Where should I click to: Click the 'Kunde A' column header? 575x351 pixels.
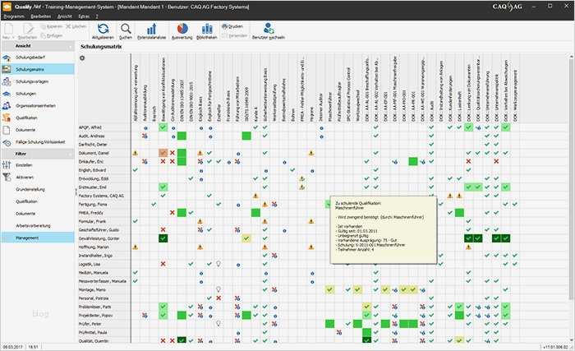256,88
